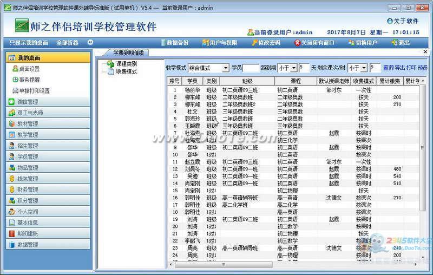Image resolution: width=433 pixels, height=275 pixels.
Task: Click the horizontal scrollbar thumb of the table
Action: click(224, 264)
